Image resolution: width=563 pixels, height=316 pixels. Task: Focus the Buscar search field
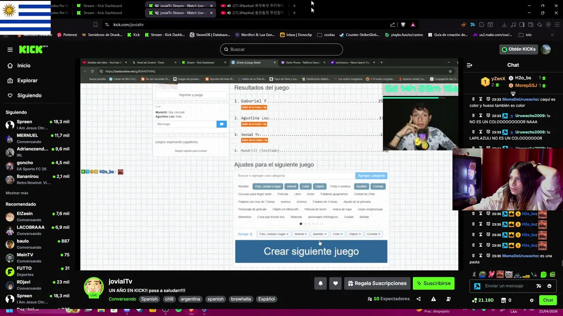click(281, 49)
